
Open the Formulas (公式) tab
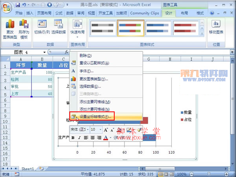click(59, 13)
